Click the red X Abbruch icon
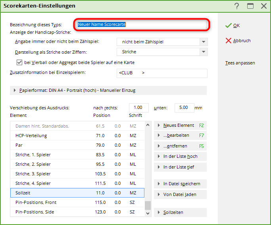Viewport: 271px width, 225px height. tap(228, 41)
